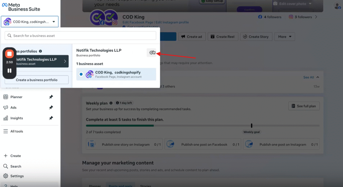This screenshot has width=343, height=187.
Task: Open the More dropdown menu
Action: pyautogui.click(x=284, y=37)
